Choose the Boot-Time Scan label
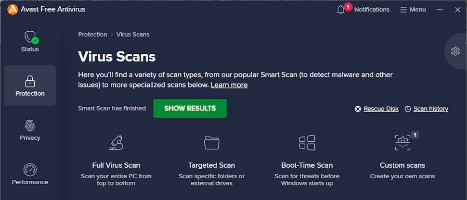 point(307,165)
